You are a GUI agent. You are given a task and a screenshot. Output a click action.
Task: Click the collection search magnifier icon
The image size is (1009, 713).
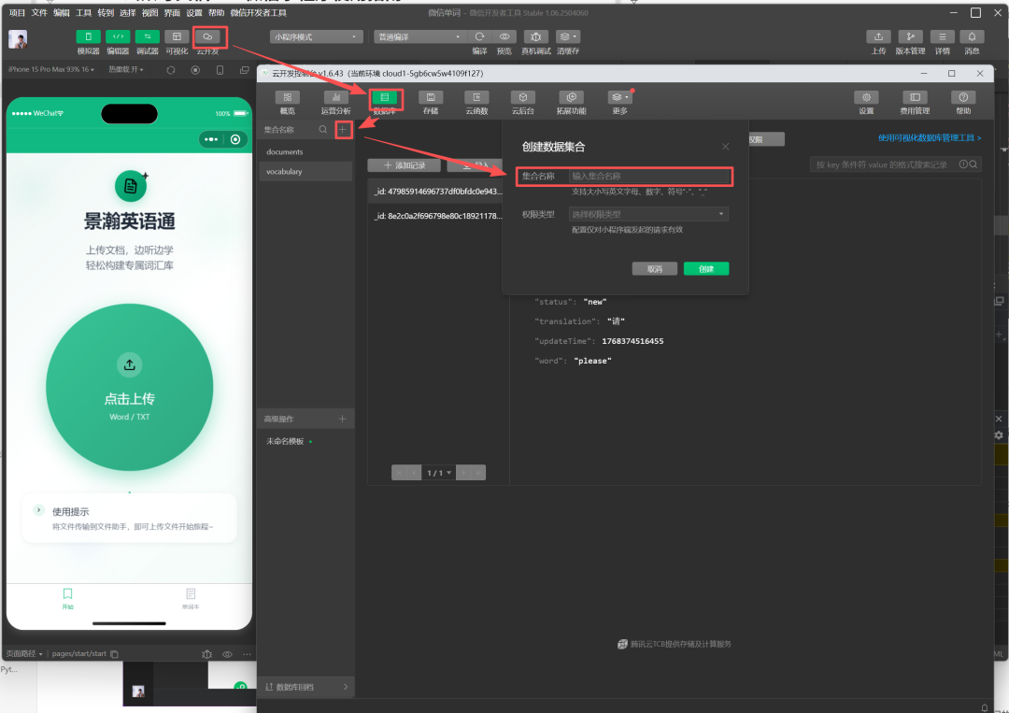pos(323,129)
